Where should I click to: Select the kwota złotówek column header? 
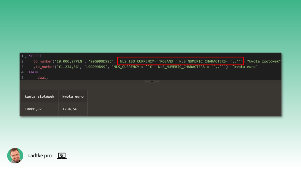[39, 97]
